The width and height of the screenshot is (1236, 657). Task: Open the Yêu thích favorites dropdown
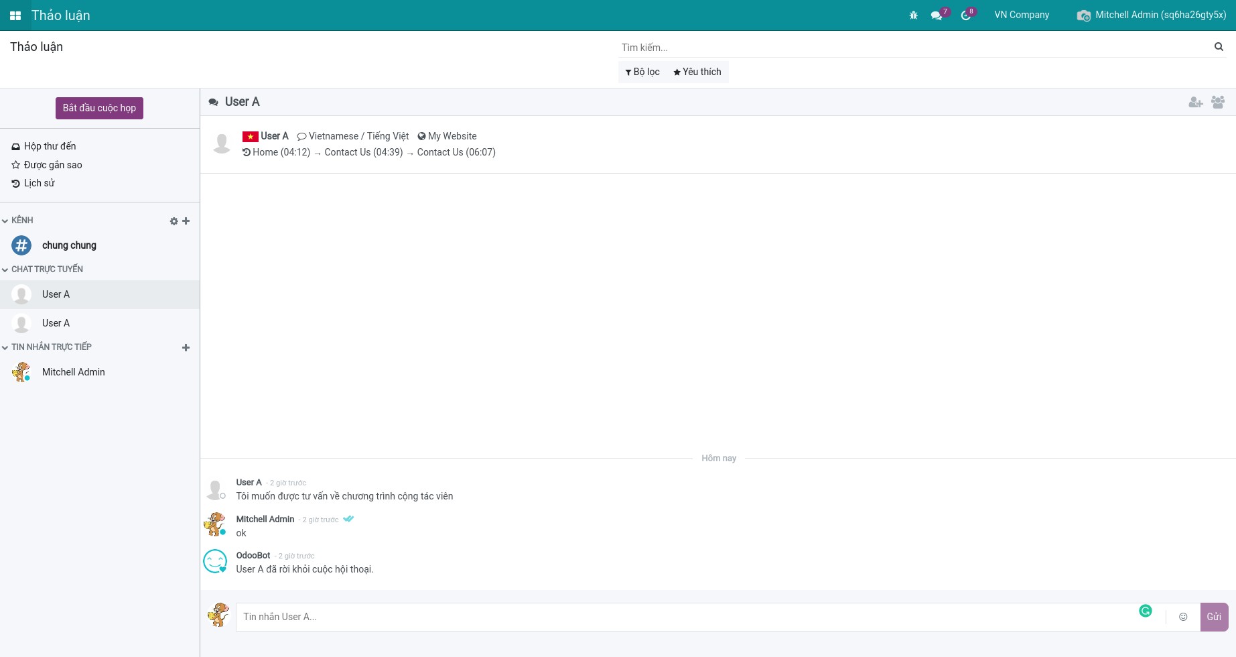coord(697,72)
